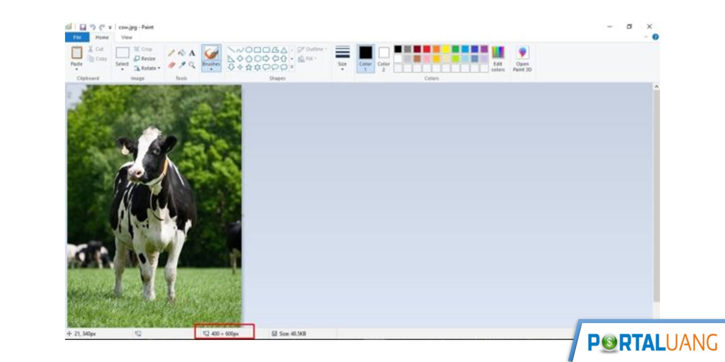
Task: Select the Triangle shape
Action: [x=284, y=50]
